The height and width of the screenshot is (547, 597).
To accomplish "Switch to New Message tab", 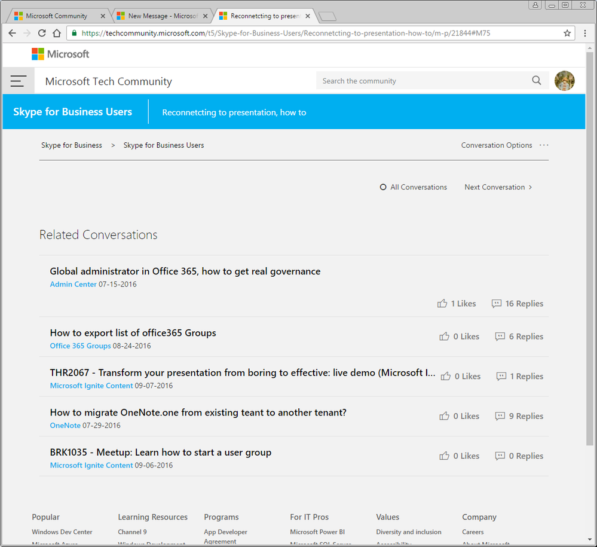I will pyautogui.click(x=163, y=16).
